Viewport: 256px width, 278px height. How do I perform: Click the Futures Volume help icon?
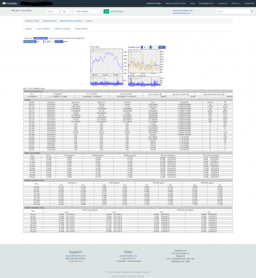pyautogui.click(x=160, y=94)
